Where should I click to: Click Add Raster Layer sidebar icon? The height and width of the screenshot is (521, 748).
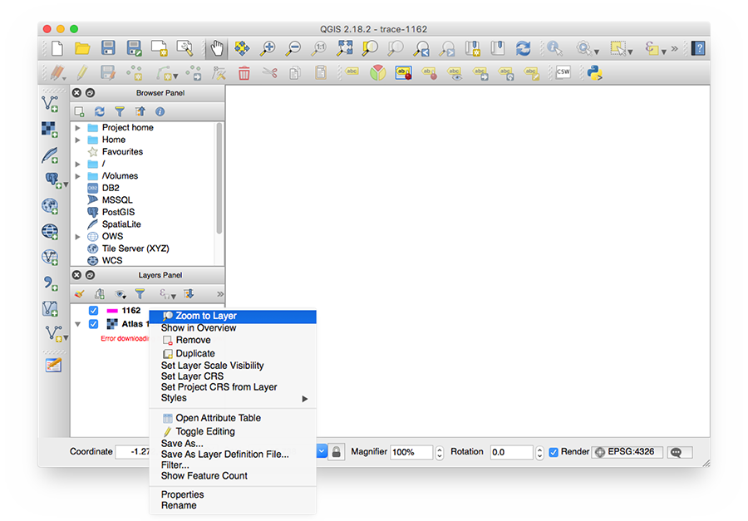(50, 130)
